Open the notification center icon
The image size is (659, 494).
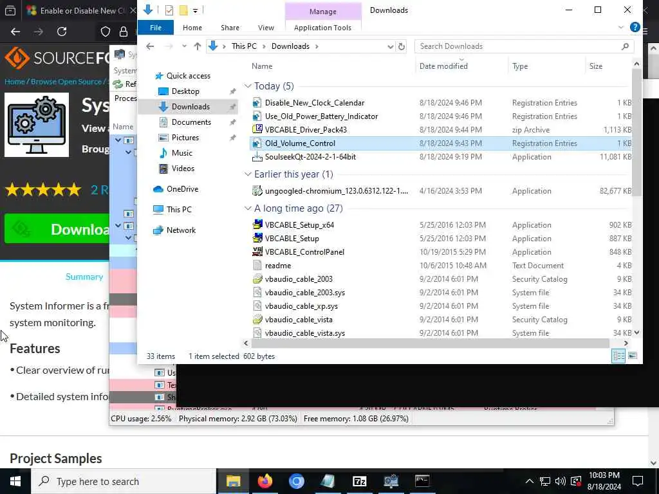coord(638,481)
